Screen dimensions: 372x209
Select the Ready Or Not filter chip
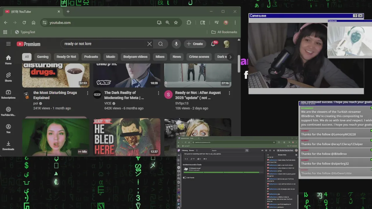pyautogui.click(x=66, y=57)
